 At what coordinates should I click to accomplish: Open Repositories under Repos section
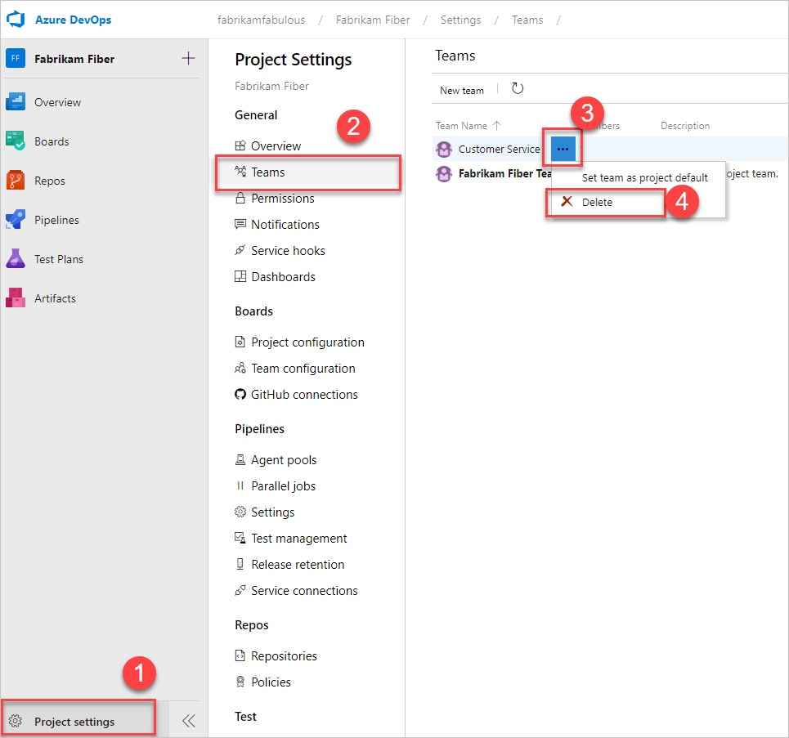(x=284, y=656)
